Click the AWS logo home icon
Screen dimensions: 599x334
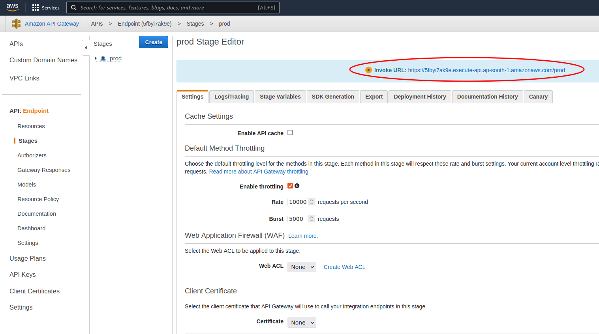point(12,7)
